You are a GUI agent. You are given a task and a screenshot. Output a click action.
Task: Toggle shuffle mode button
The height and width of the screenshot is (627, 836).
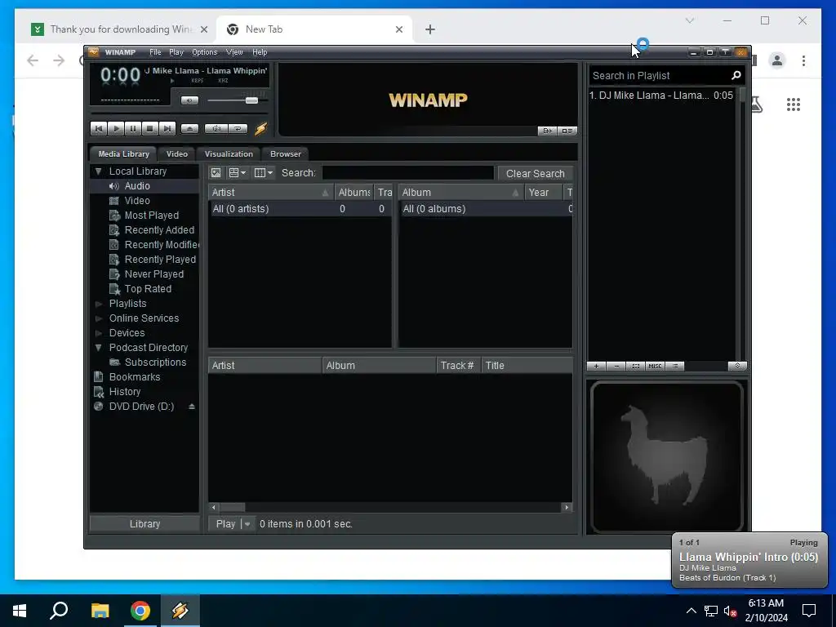click(216, 128)
